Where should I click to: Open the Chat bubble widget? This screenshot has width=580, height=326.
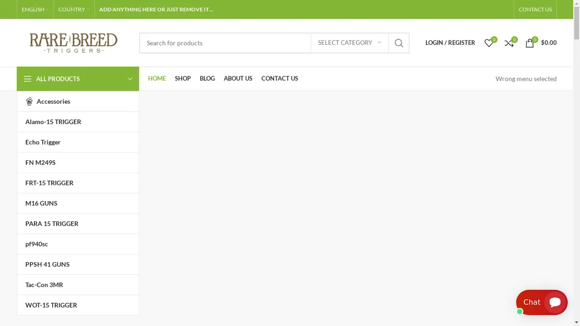[541, 302]
